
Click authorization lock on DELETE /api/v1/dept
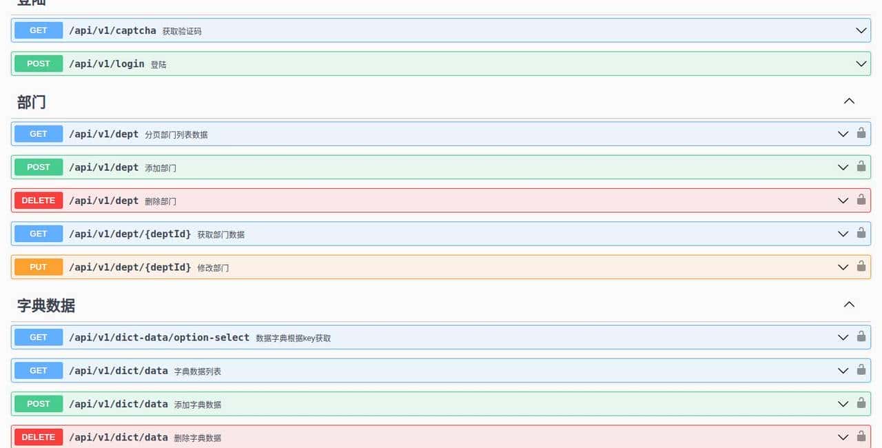pyautogui.click(x=861, y=200)
